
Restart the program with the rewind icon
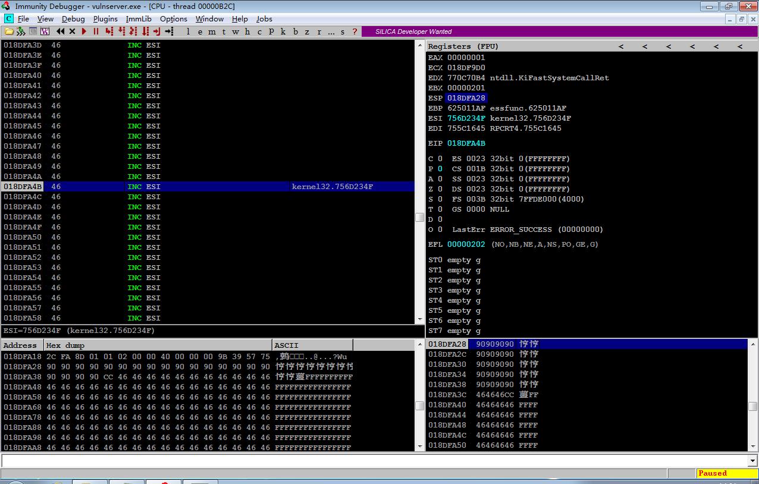click(61, 32)
